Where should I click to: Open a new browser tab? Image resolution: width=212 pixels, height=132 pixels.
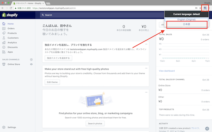pyautogui.click(x=48, y=3)
